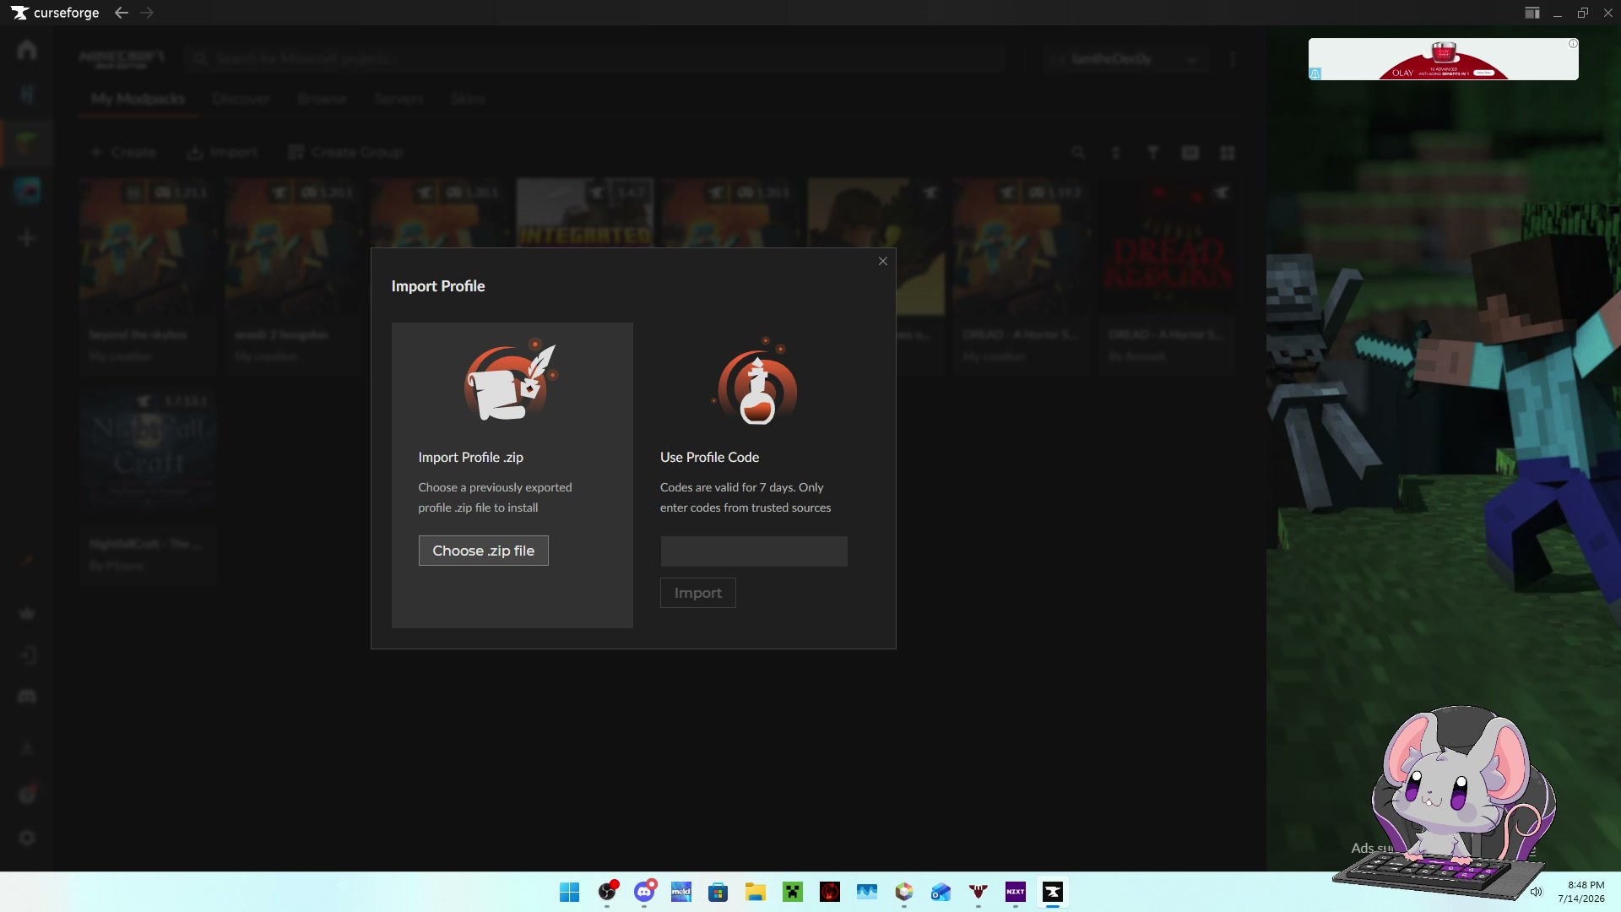This screenshot has height=912, width=1621.
Task: Go forward with the title bar forward arrow
Action: click(147, 13)
